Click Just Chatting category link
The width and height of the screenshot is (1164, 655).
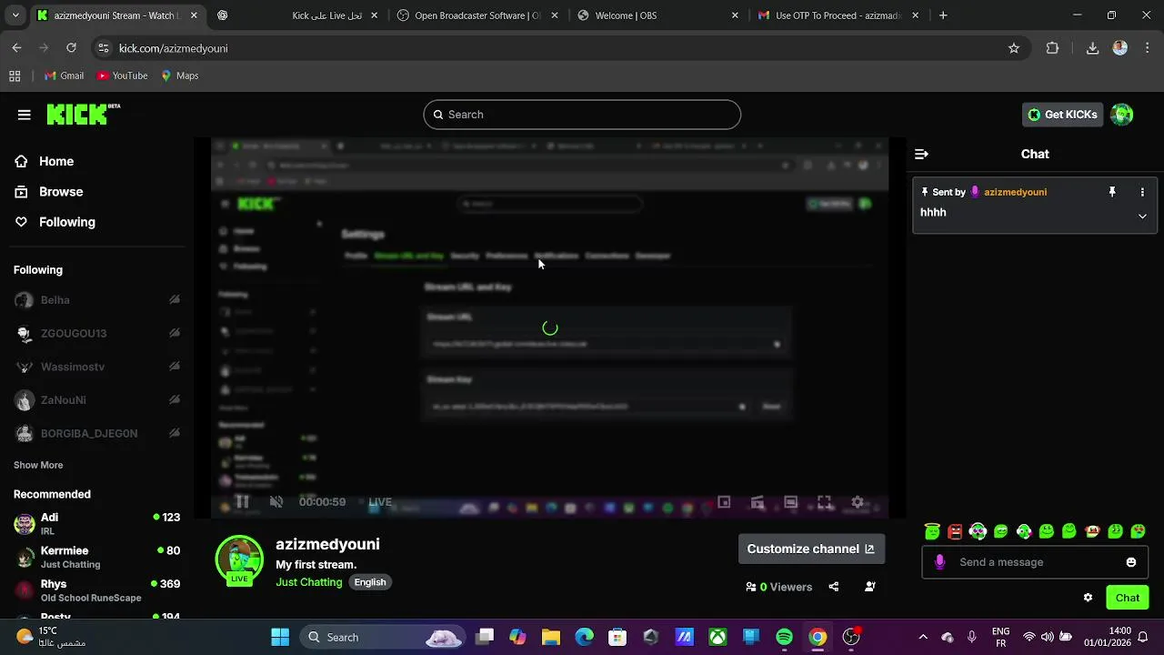click(x=309, y=582)
